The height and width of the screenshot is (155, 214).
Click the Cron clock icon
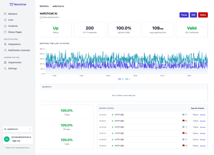[5, 20]
